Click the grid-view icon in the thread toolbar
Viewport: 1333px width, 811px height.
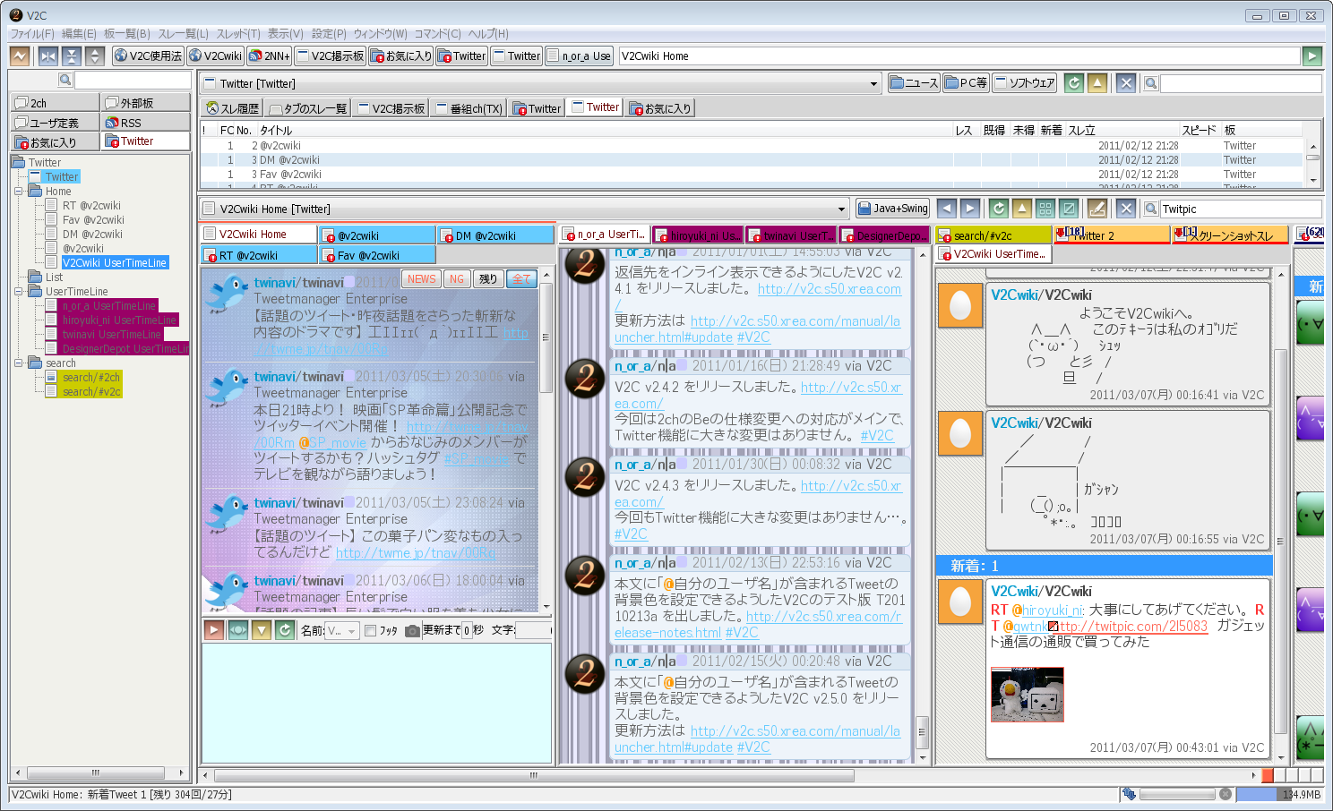[x=1045, y=209]
